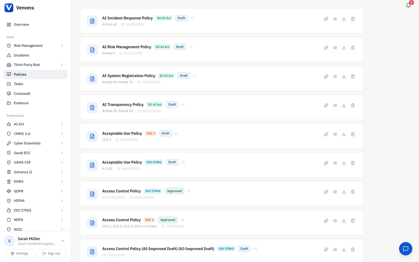This screenshot has width=419, height=262.
Task: Click the SOC 2 tag on Acceptable Use Policy
Action: pyautogui.click(x=151, y=133)
